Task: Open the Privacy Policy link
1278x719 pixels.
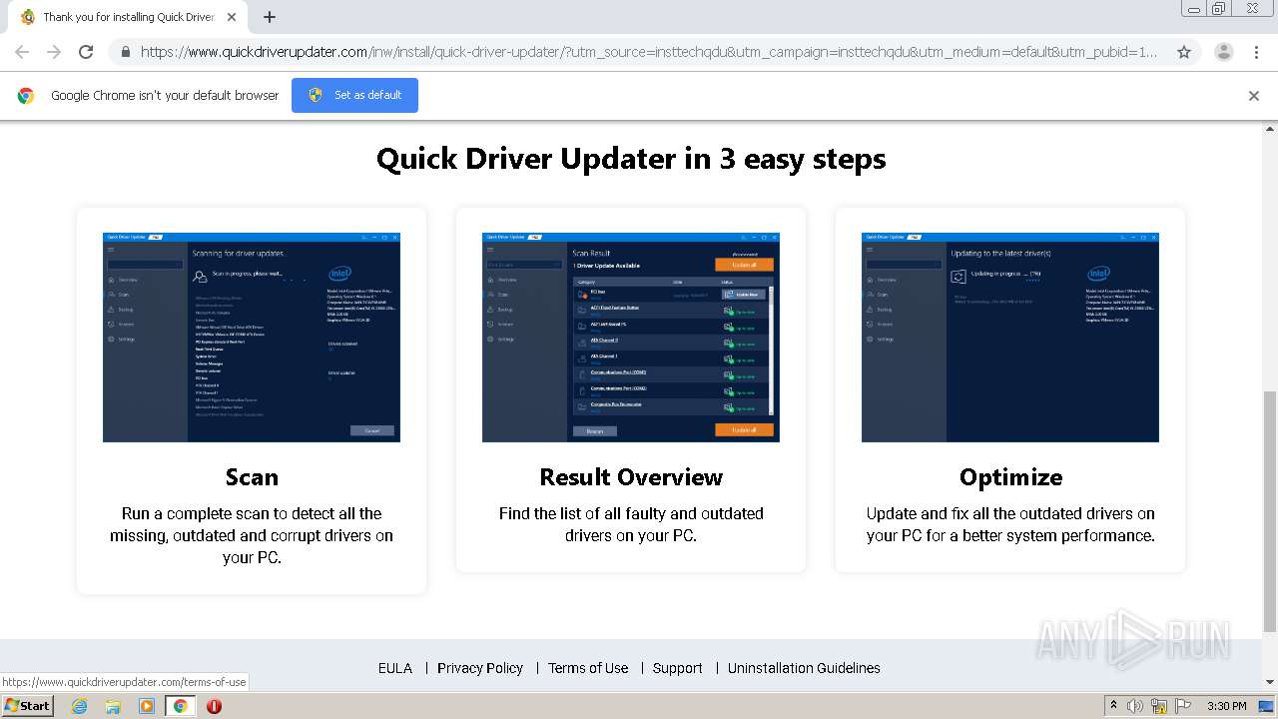Action: pos(480,668)
